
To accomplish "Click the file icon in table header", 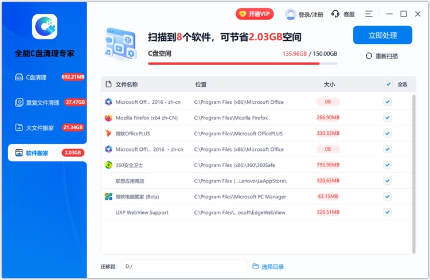I will click(108, 84).
